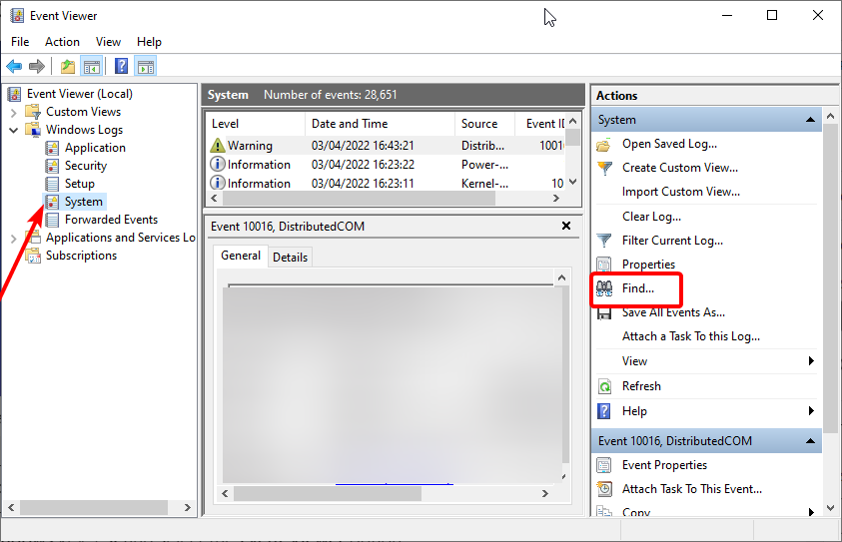Select the Kernel Information event at 16:23:11
Image resolution: width=842 pixels, height=542 pixels.
387,184
